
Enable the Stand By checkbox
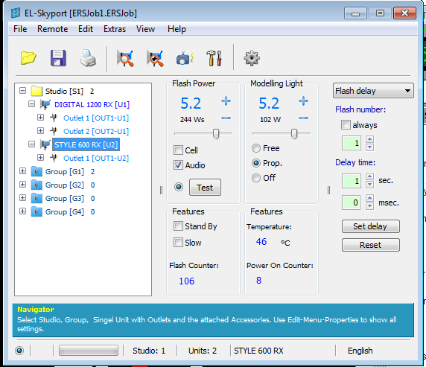tap(178, 226)
